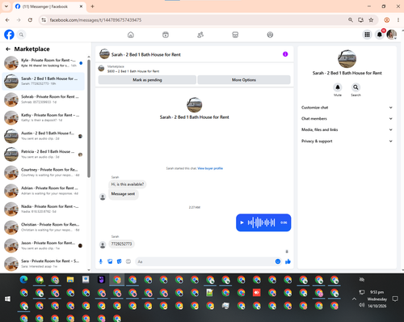This screenshot has width=404, height=322.
Task: Open the emoji picker in message box
Action: point(278,261)
